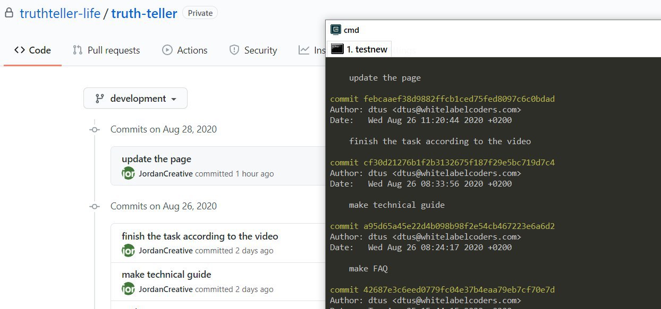Open the 'make technical guide' commit
661x309 pixels.
[x=166, y=275]
